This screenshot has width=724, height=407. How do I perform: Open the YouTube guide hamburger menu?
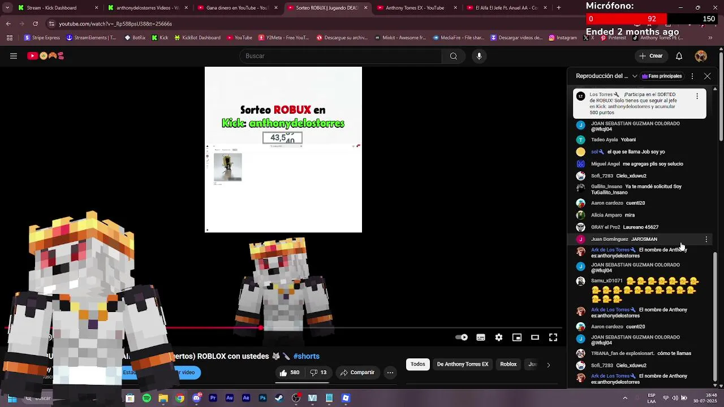[14, 56]
